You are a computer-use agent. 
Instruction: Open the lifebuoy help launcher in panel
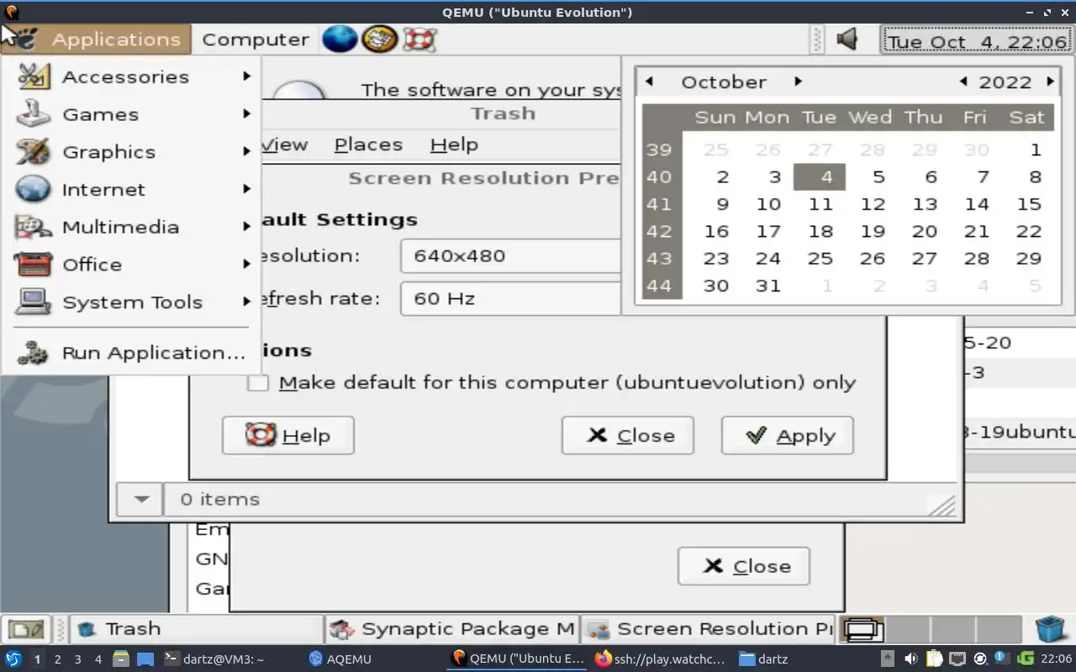tap(418, 39)
